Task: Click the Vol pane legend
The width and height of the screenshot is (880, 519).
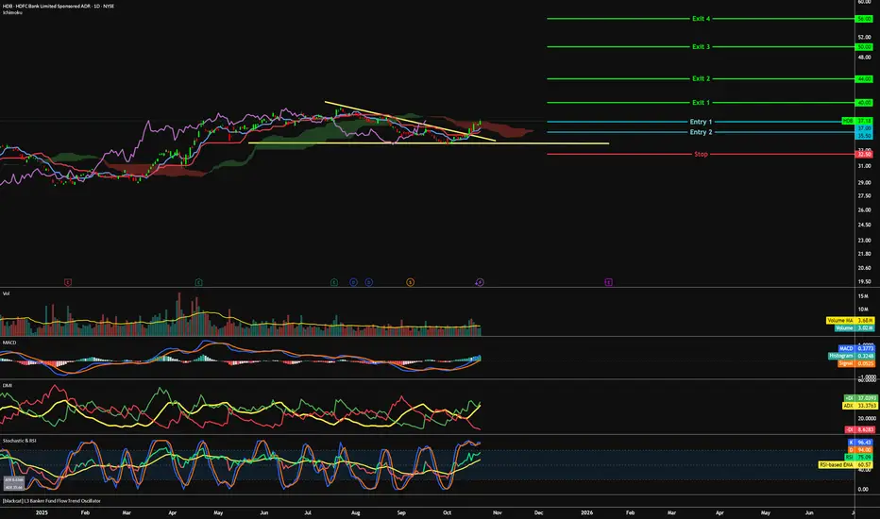Action: pyautogui.click(x=7, y=293)
